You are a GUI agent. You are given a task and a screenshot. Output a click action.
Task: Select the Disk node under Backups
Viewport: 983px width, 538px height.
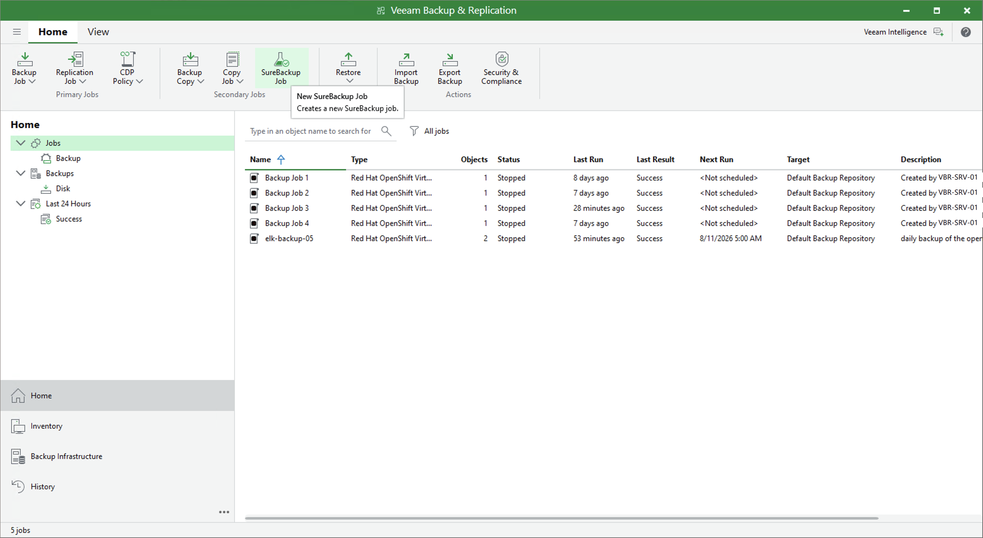63,189
